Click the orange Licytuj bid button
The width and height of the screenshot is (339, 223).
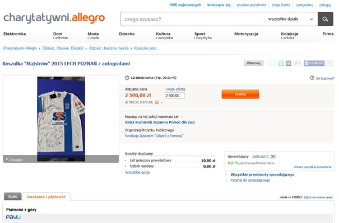tap(240, 94)
